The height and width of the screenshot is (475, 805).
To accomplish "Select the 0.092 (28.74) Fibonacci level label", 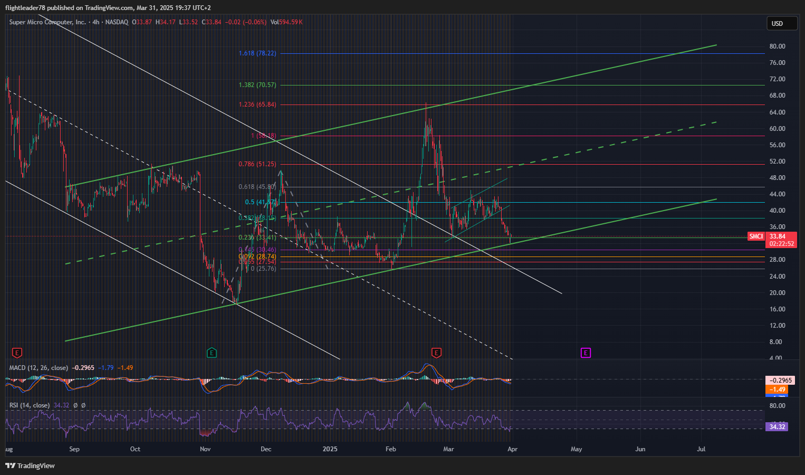I will click(x=257, y=256).
